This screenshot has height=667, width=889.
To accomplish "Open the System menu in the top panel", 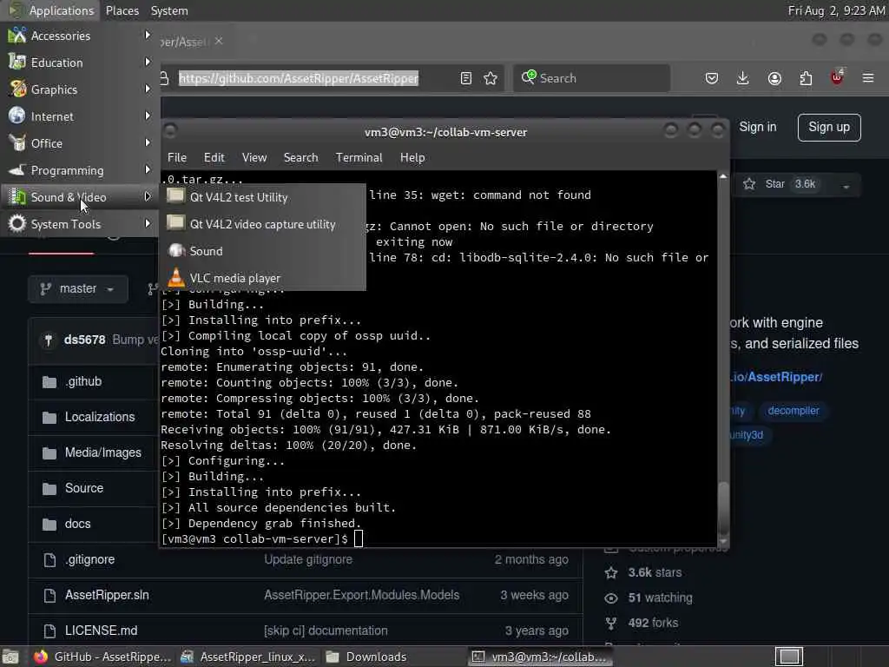I will pyautogui.click(x=169, y=10).
